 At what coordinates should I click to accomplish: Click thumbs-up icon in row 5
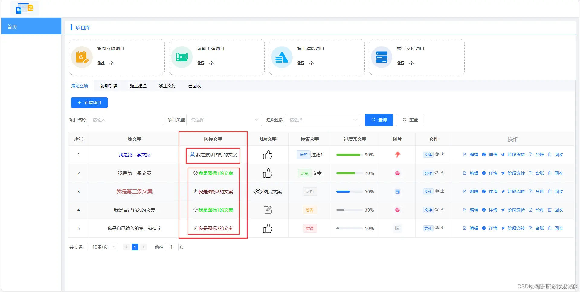(x=267, y=228)
